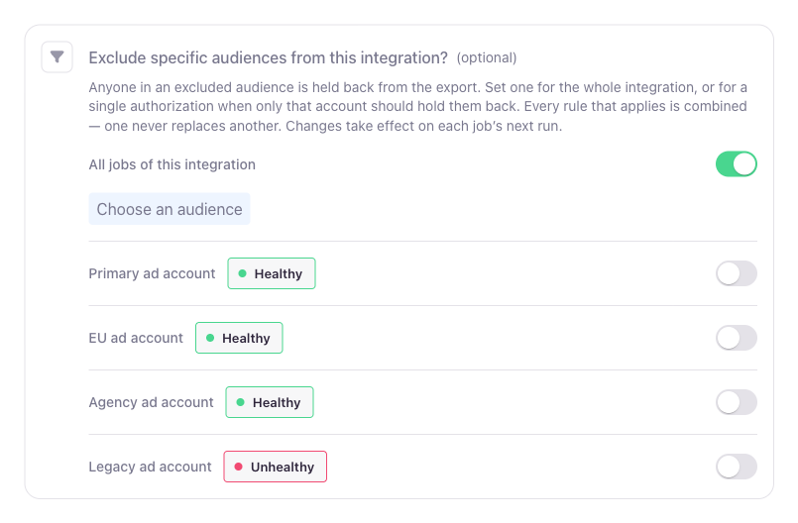This screenshot has width=798, height=523.
Task: Click the Primary ad account Healthy badge
Action: point(272,273)
